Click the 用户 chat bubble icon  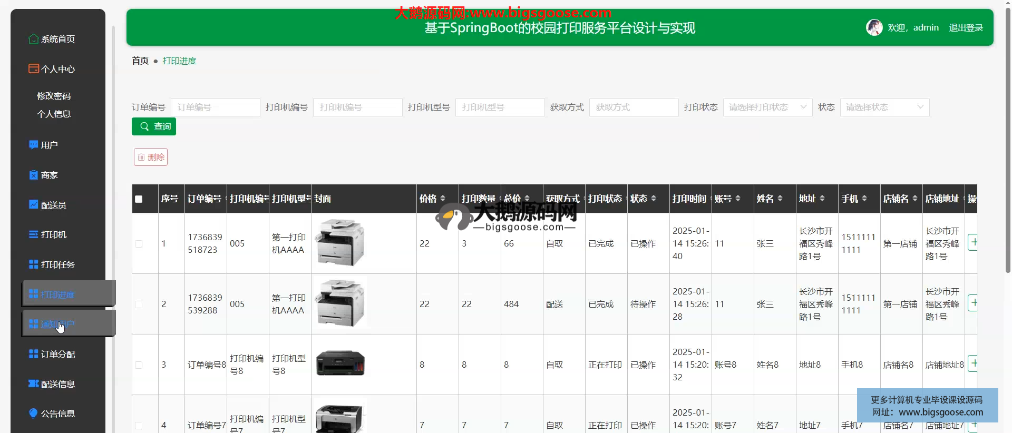tap(33, 145)
